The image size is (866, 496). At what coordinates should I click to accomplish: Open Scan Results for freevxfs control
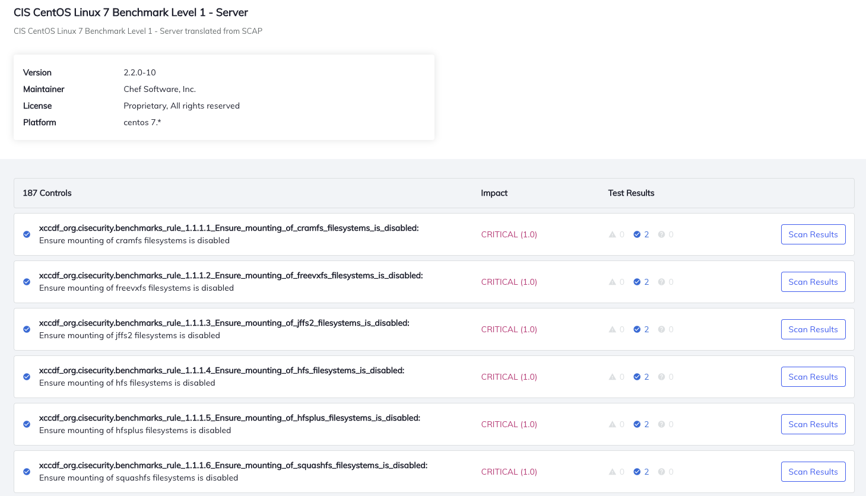click(813, 282)
